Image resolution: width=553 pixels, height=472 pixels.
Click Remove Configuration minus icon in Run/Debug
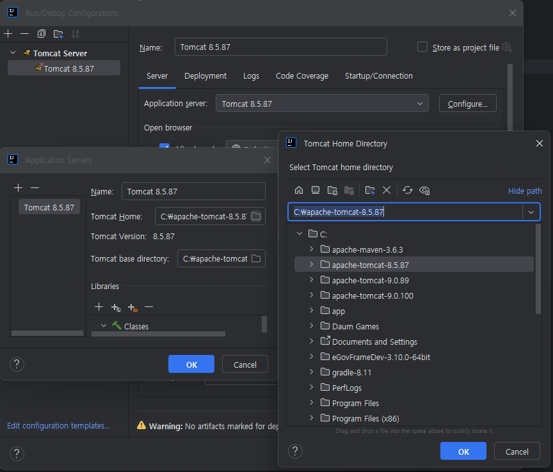(x=24, y=34)
